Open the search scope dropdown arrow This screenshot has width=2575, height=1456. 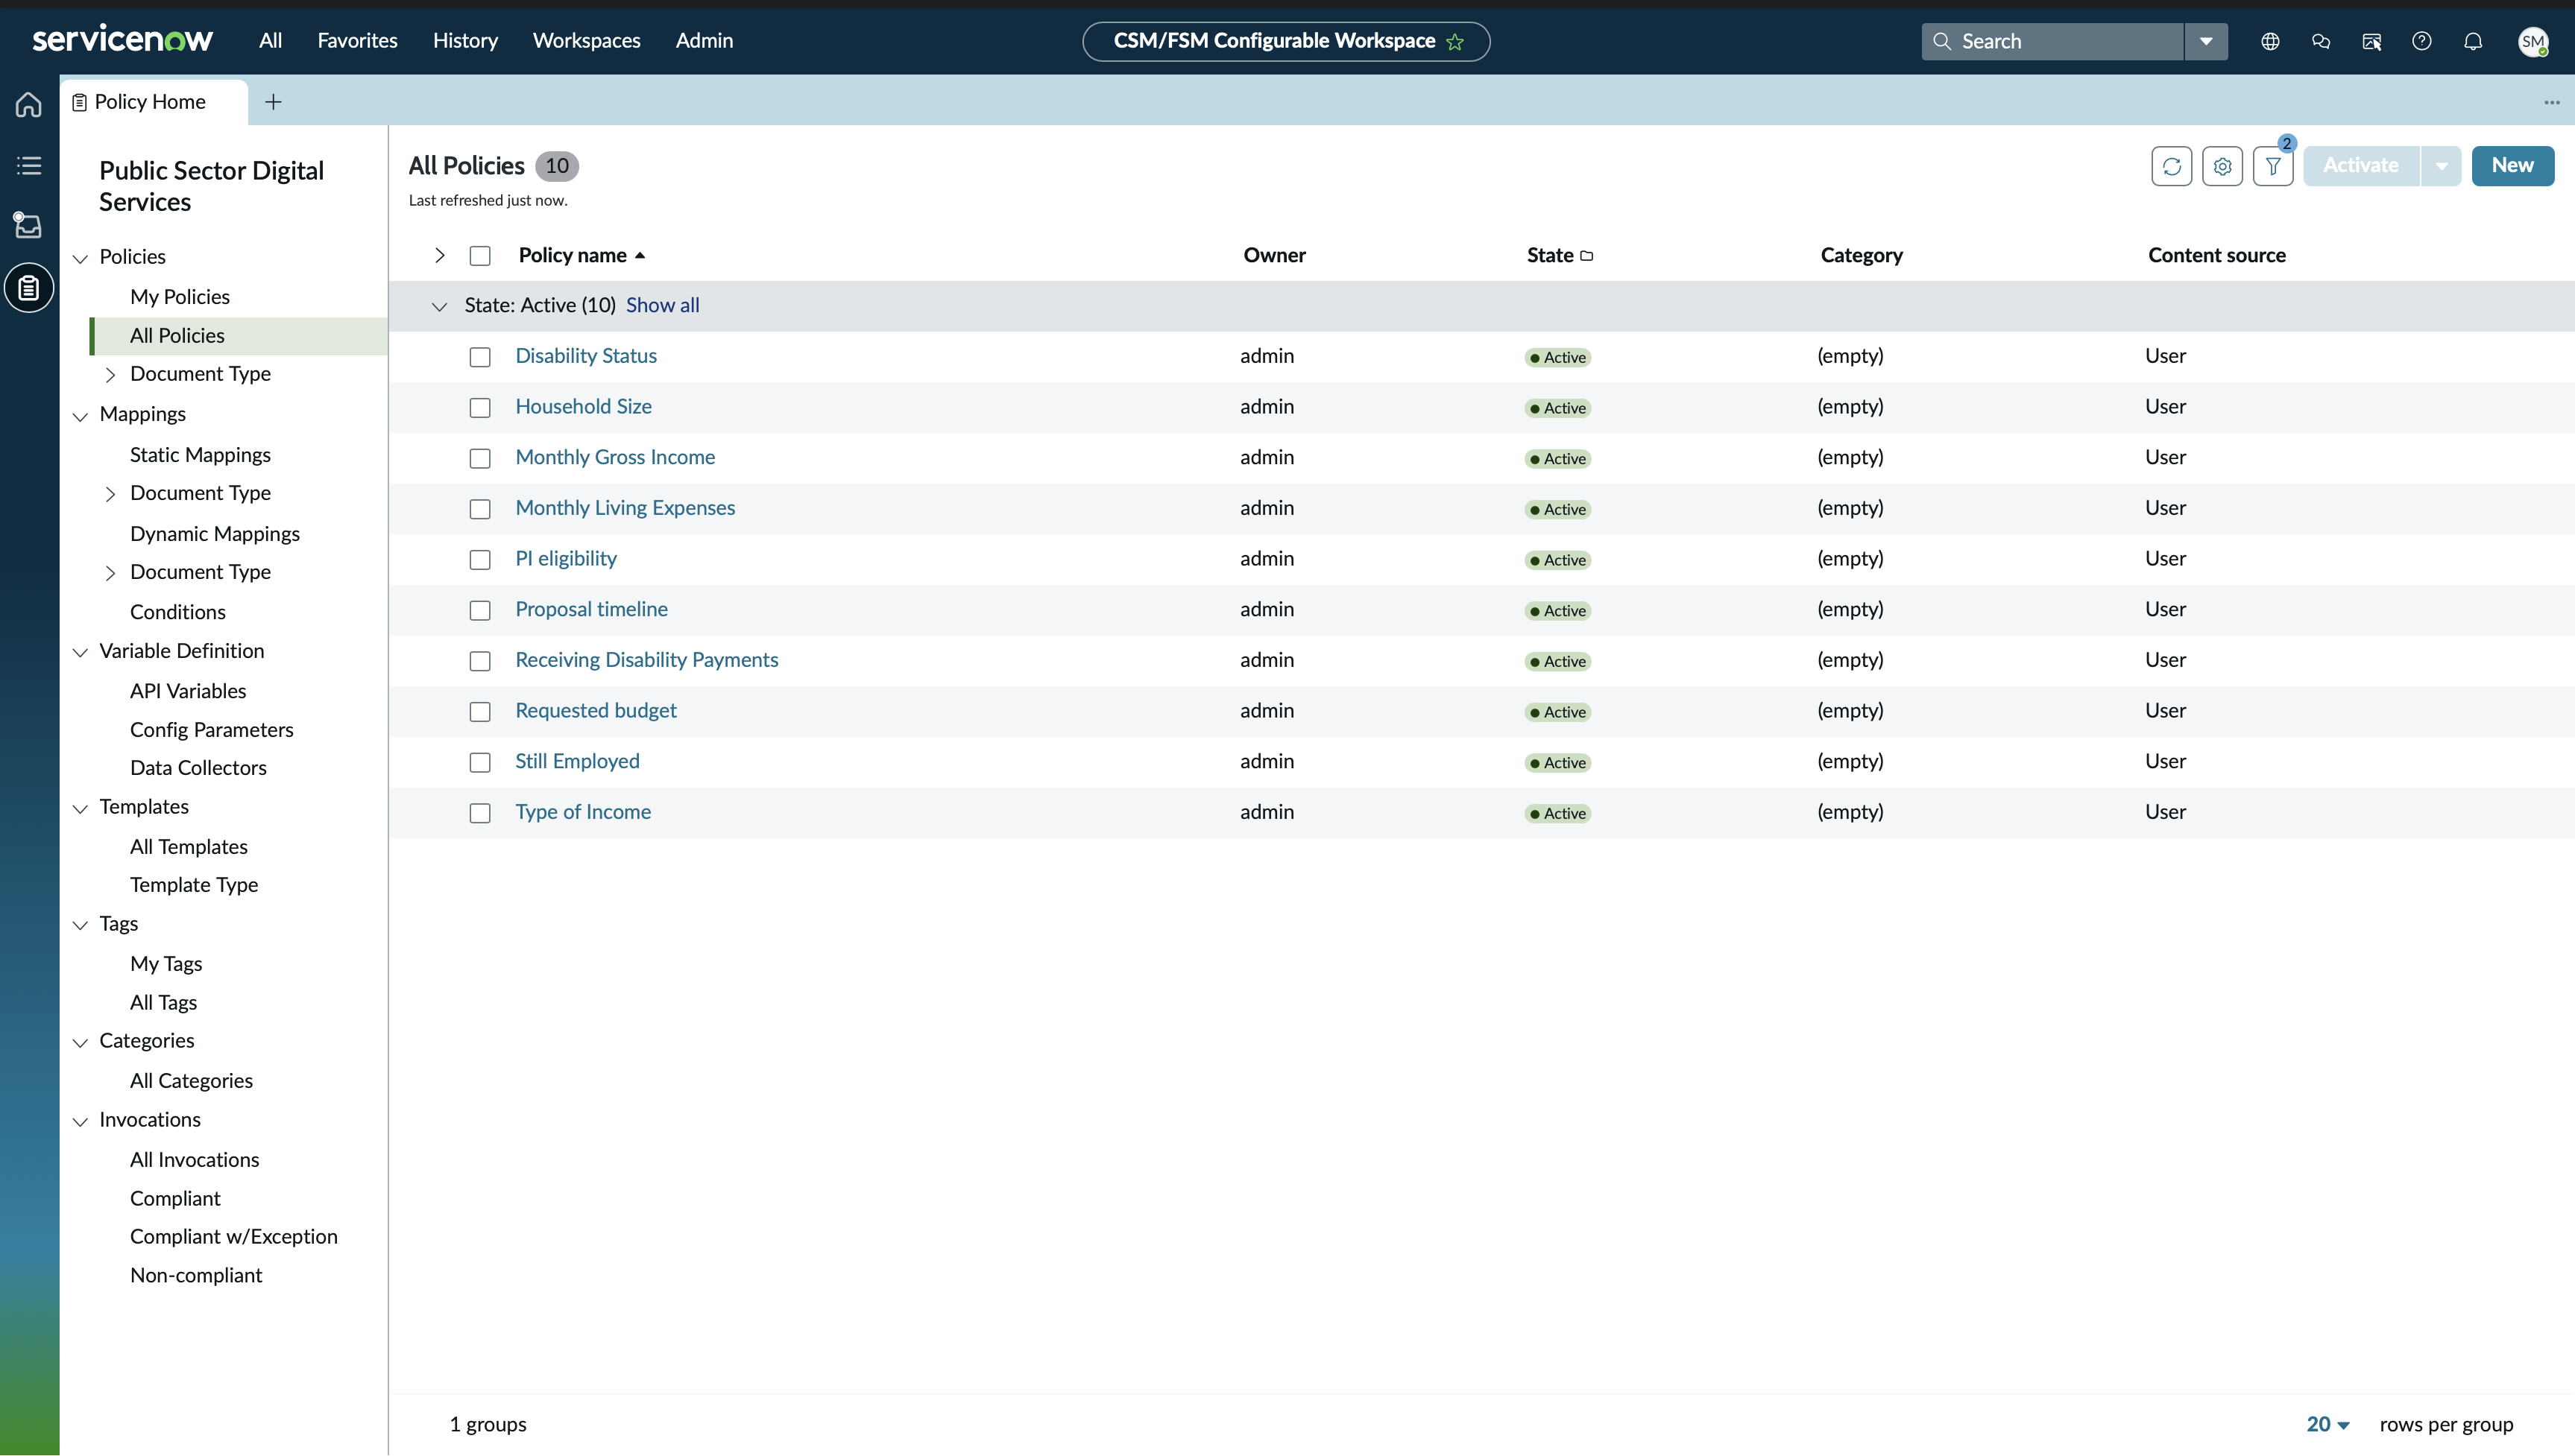pos(2205,41)
